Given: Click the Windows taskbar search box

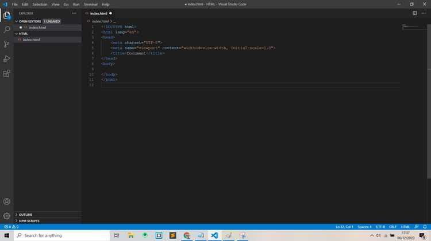Looking at the screenshot, I should (x=62, y=235).
